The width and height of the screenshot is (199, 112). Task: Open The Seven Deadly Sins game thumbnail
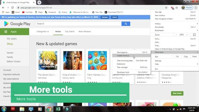coord(48,60)
